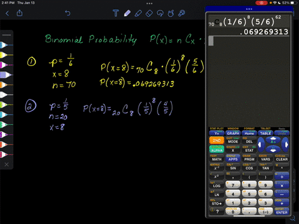This screenshot has width=299, height=224.
Task: Choose the blue pen color
Action: coord(6,45)
